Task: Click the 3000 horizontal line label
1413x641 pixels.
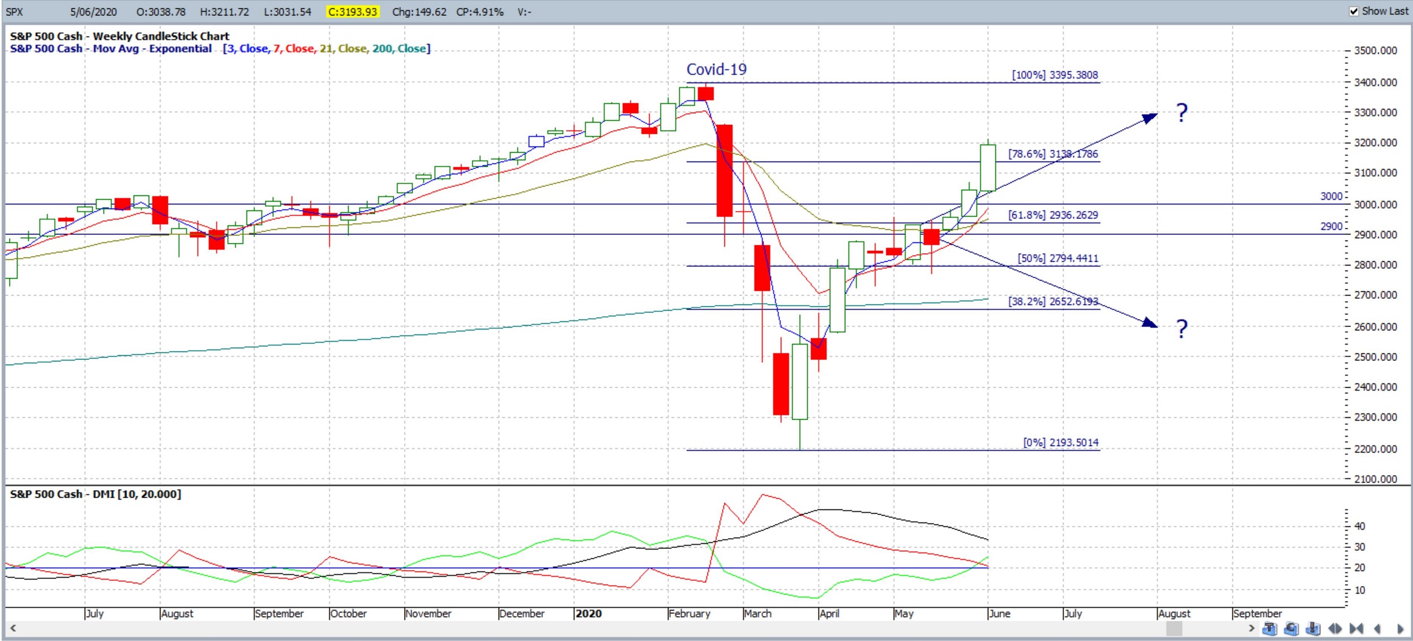Action: pyautogui.click(x=1331, y=196)
